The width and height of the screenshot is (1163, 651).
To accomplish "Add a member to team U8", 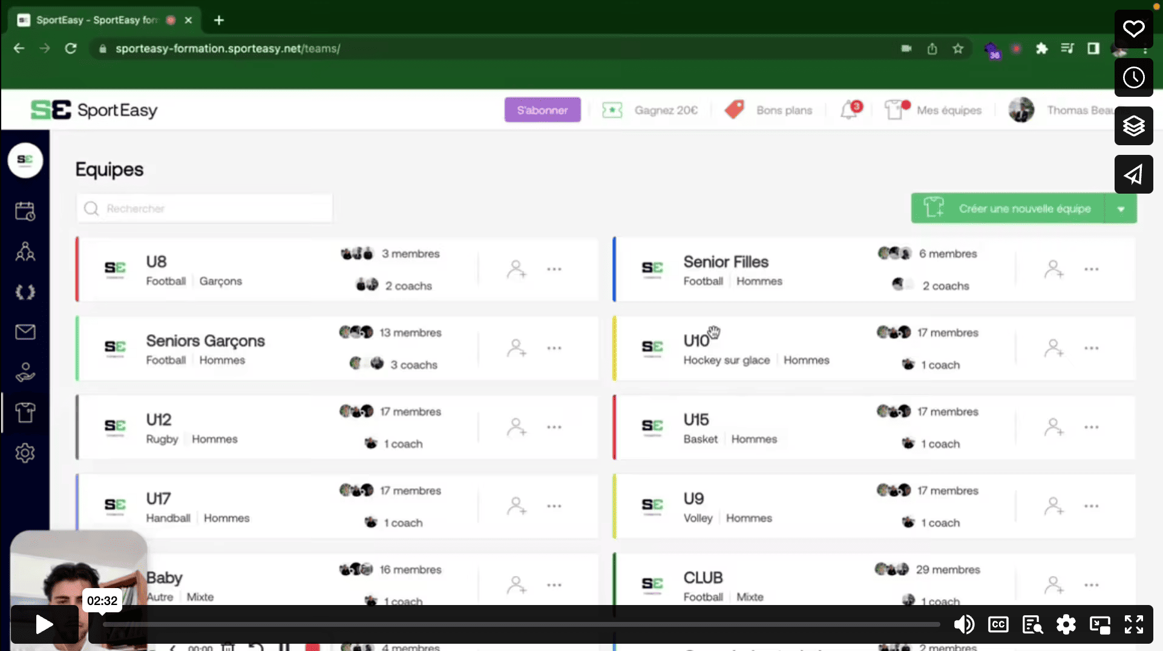I will pos(516,269).
